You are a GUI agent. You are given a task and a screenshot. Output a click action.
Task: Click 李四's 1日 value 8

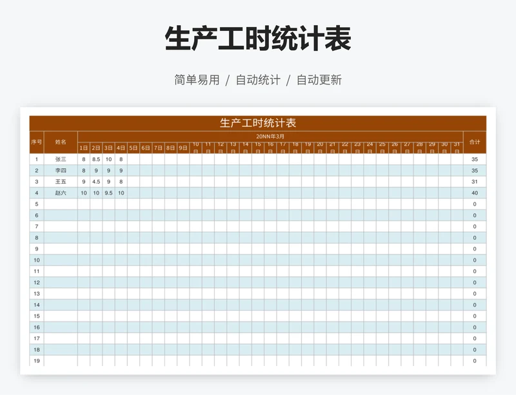[84, 170]
